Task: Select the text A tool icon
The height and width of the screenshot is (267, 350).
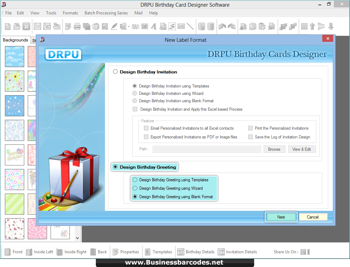Action: tap(153, 26)
